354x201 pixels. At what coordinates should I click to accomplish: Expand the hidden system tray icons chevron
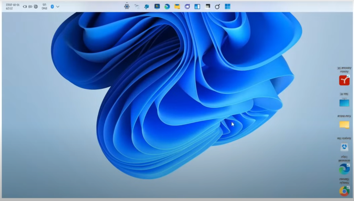pyautogui.click(x=58, y=6)
